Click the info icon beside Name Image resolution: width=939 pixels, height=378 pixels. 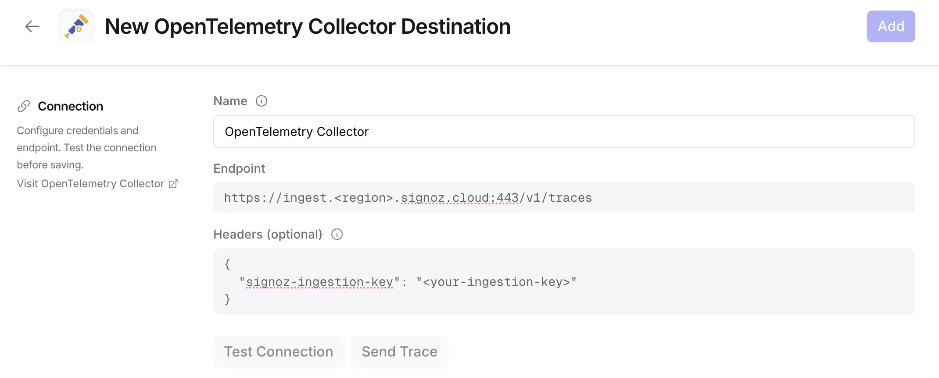click(262, 101)
